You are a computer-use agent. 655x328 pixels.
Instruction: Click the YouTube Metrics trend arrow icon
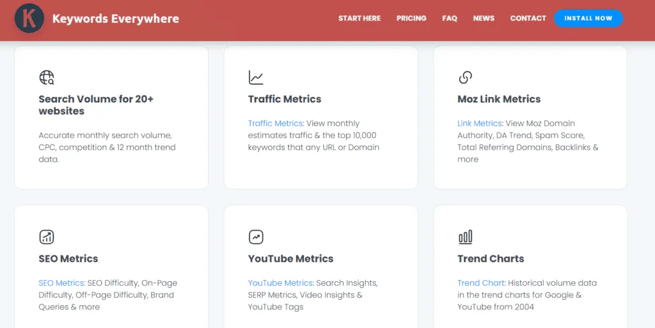point(256,237)
